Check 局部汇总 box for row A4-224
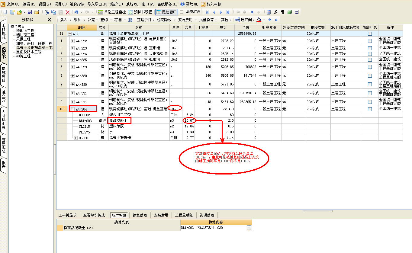 point(370,54)
